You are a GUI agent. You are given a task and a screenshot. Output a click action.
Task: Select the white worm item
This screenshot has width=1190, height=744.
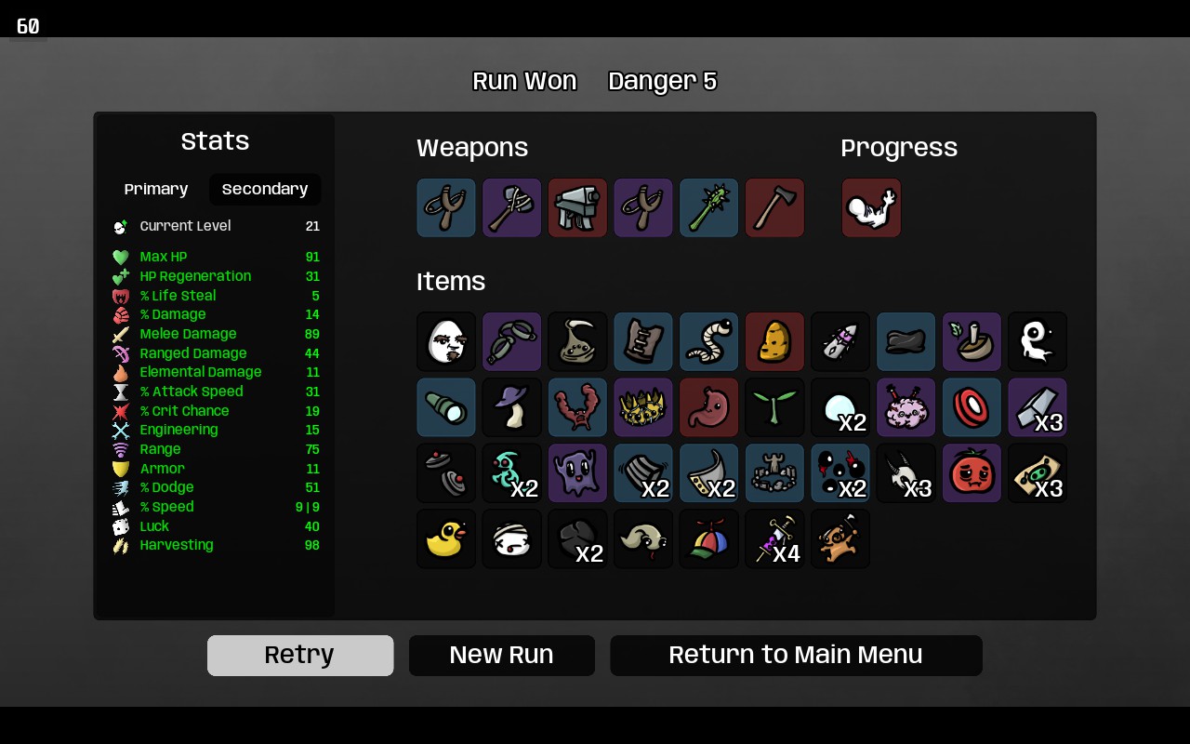708,341
